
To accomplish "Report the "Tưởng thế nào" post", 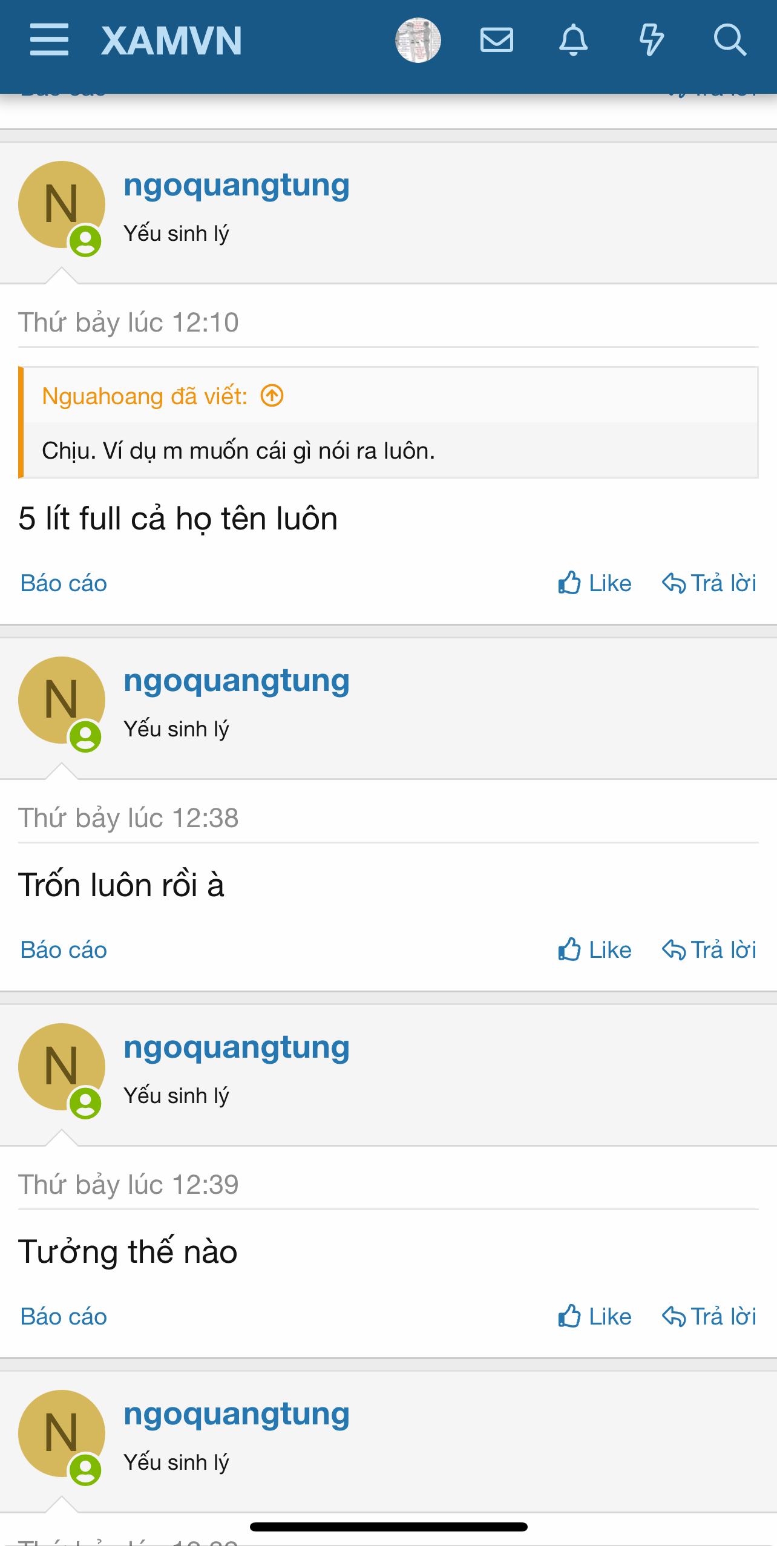I will coord(64,1317).
